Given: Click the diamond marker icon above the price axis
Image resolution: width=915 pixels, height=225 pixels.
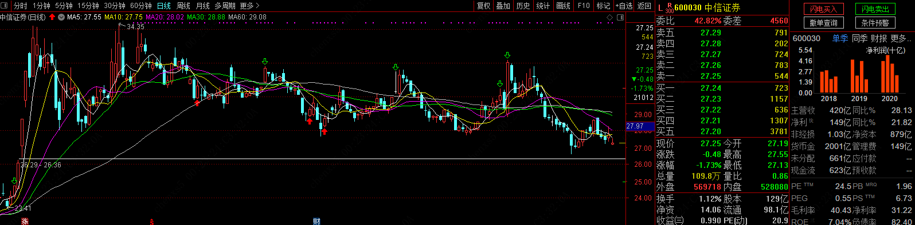Looking at the screenshot, I should [x=610, y=18].
